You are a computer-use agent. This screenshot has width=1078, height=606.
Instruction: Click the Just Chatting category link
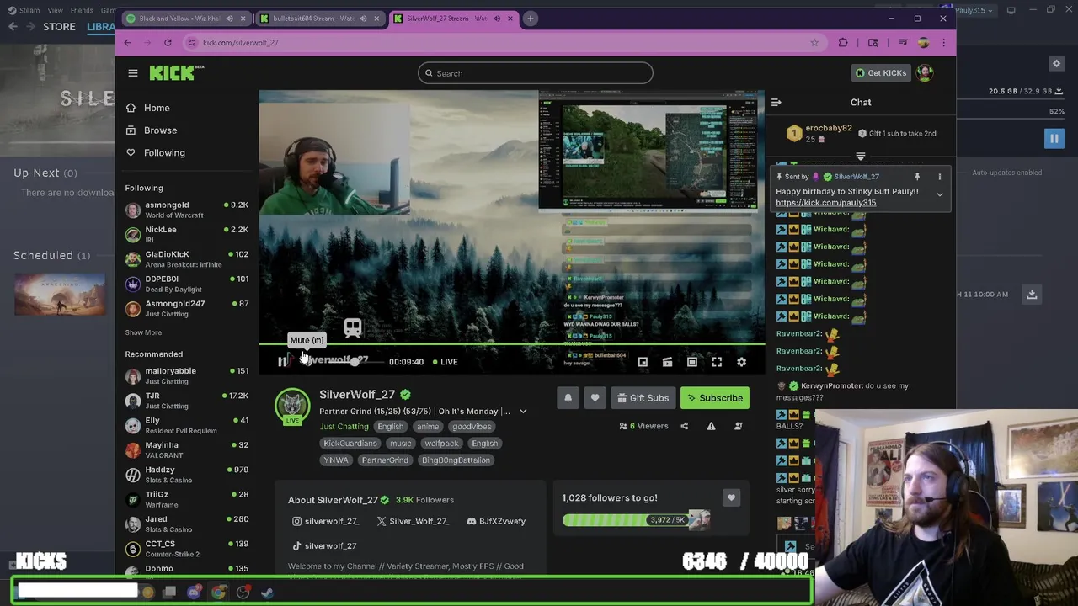click(344, 427)
